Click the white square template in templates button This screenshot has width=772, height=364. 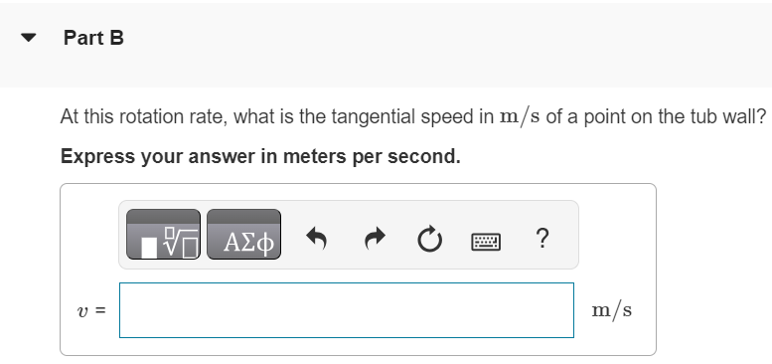pyautogui.click(x=149, y=248)
